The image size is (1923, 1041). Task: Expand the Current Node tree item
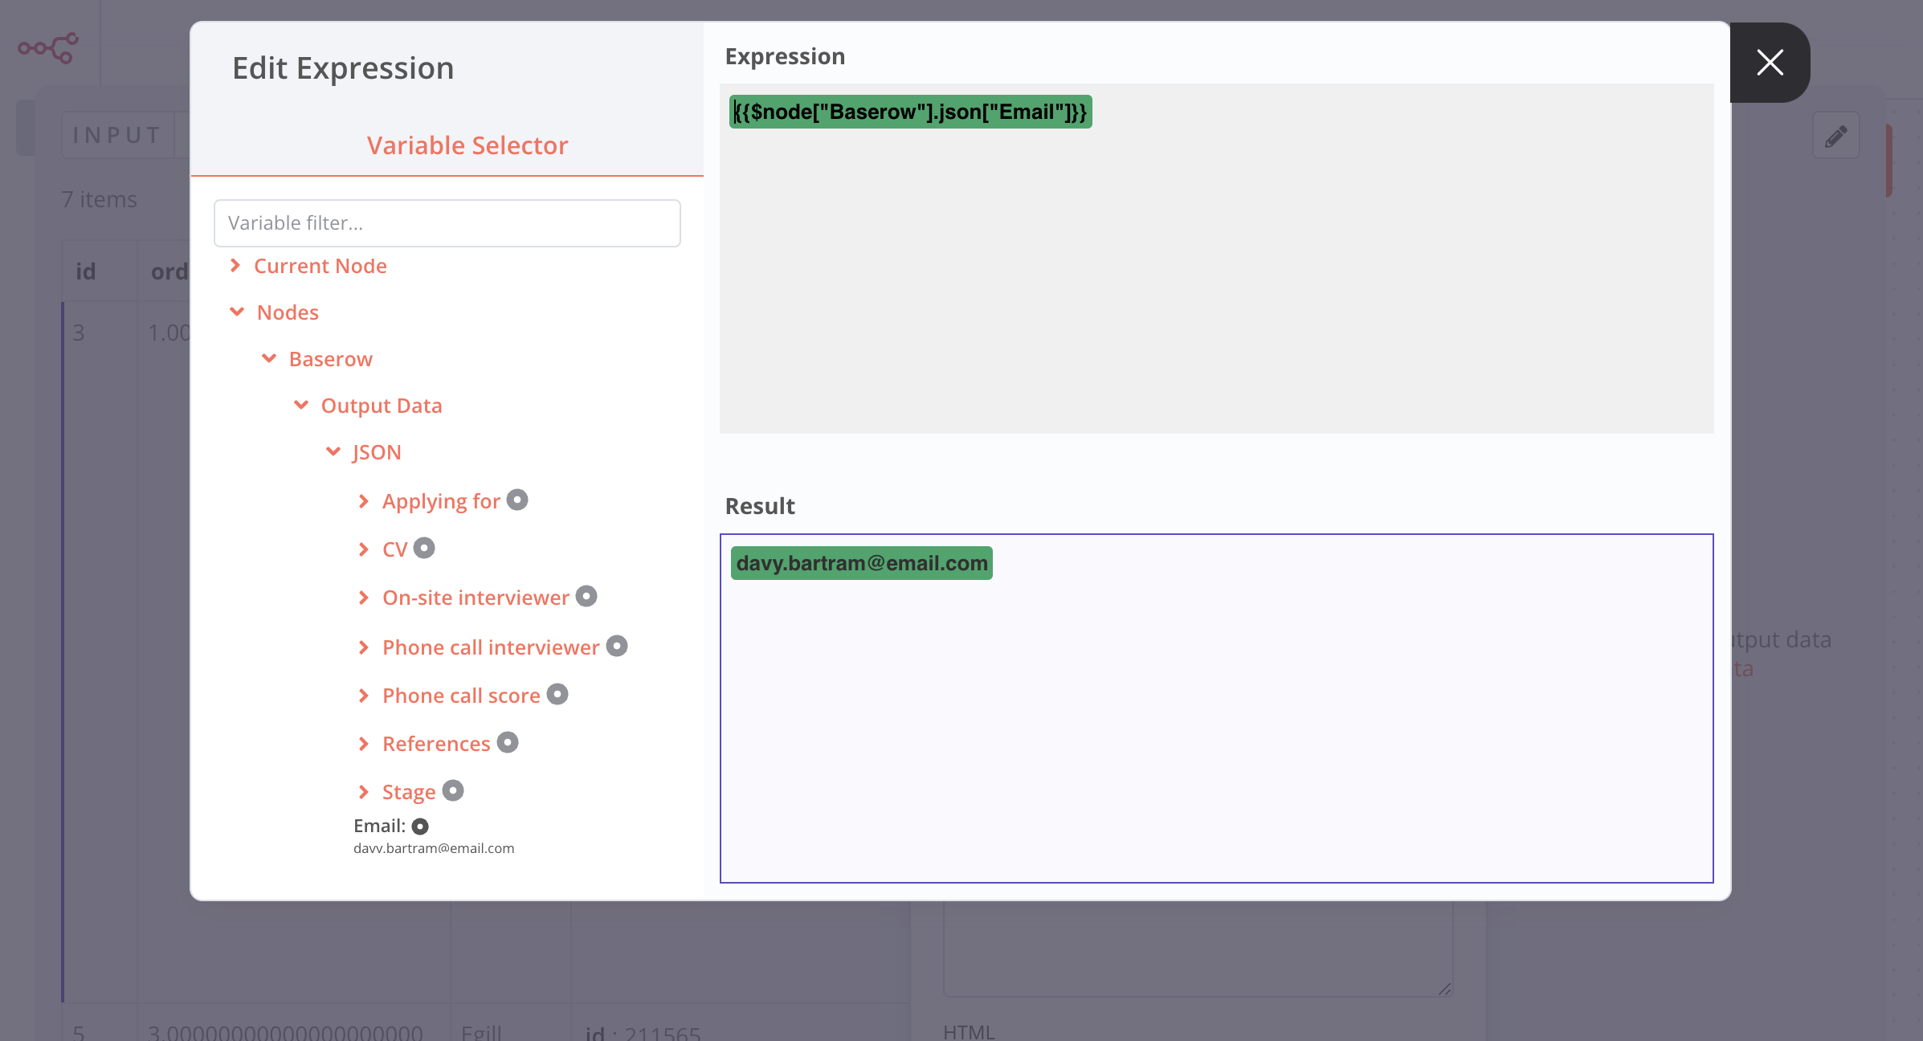[320, 266]
